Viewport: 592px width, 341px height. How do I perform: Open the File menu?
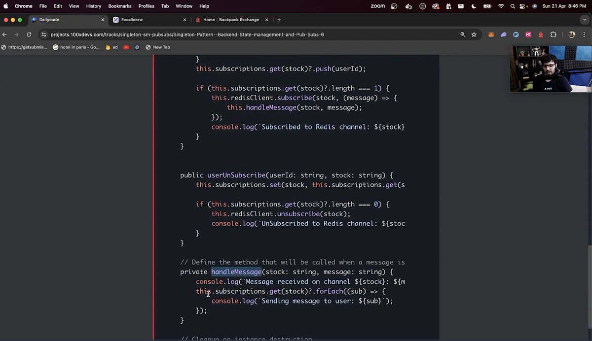coord(43,6)
